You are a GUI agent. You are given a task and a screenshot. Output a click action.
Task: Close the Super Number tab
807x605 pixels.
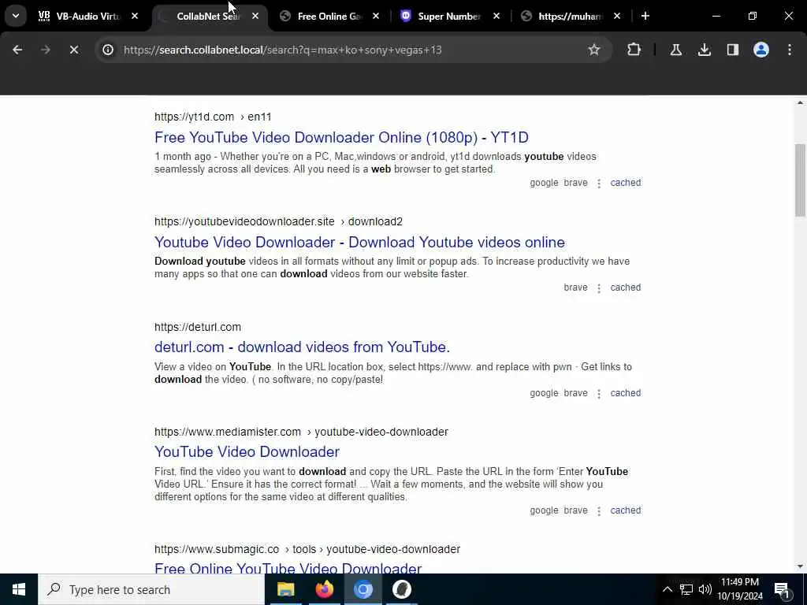[x=496, y=16]
